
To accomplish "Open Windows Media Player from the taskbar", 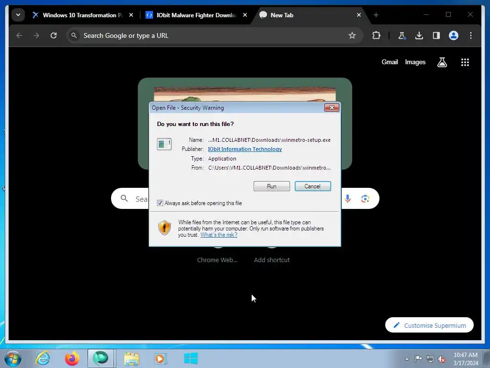I will tap(161, 358).
